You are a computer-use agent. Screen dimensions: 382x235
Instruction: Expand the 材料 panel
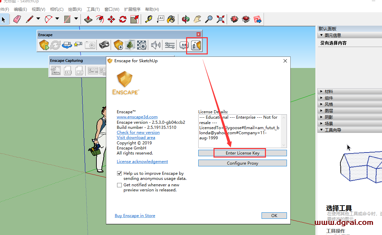coord(321,92)
